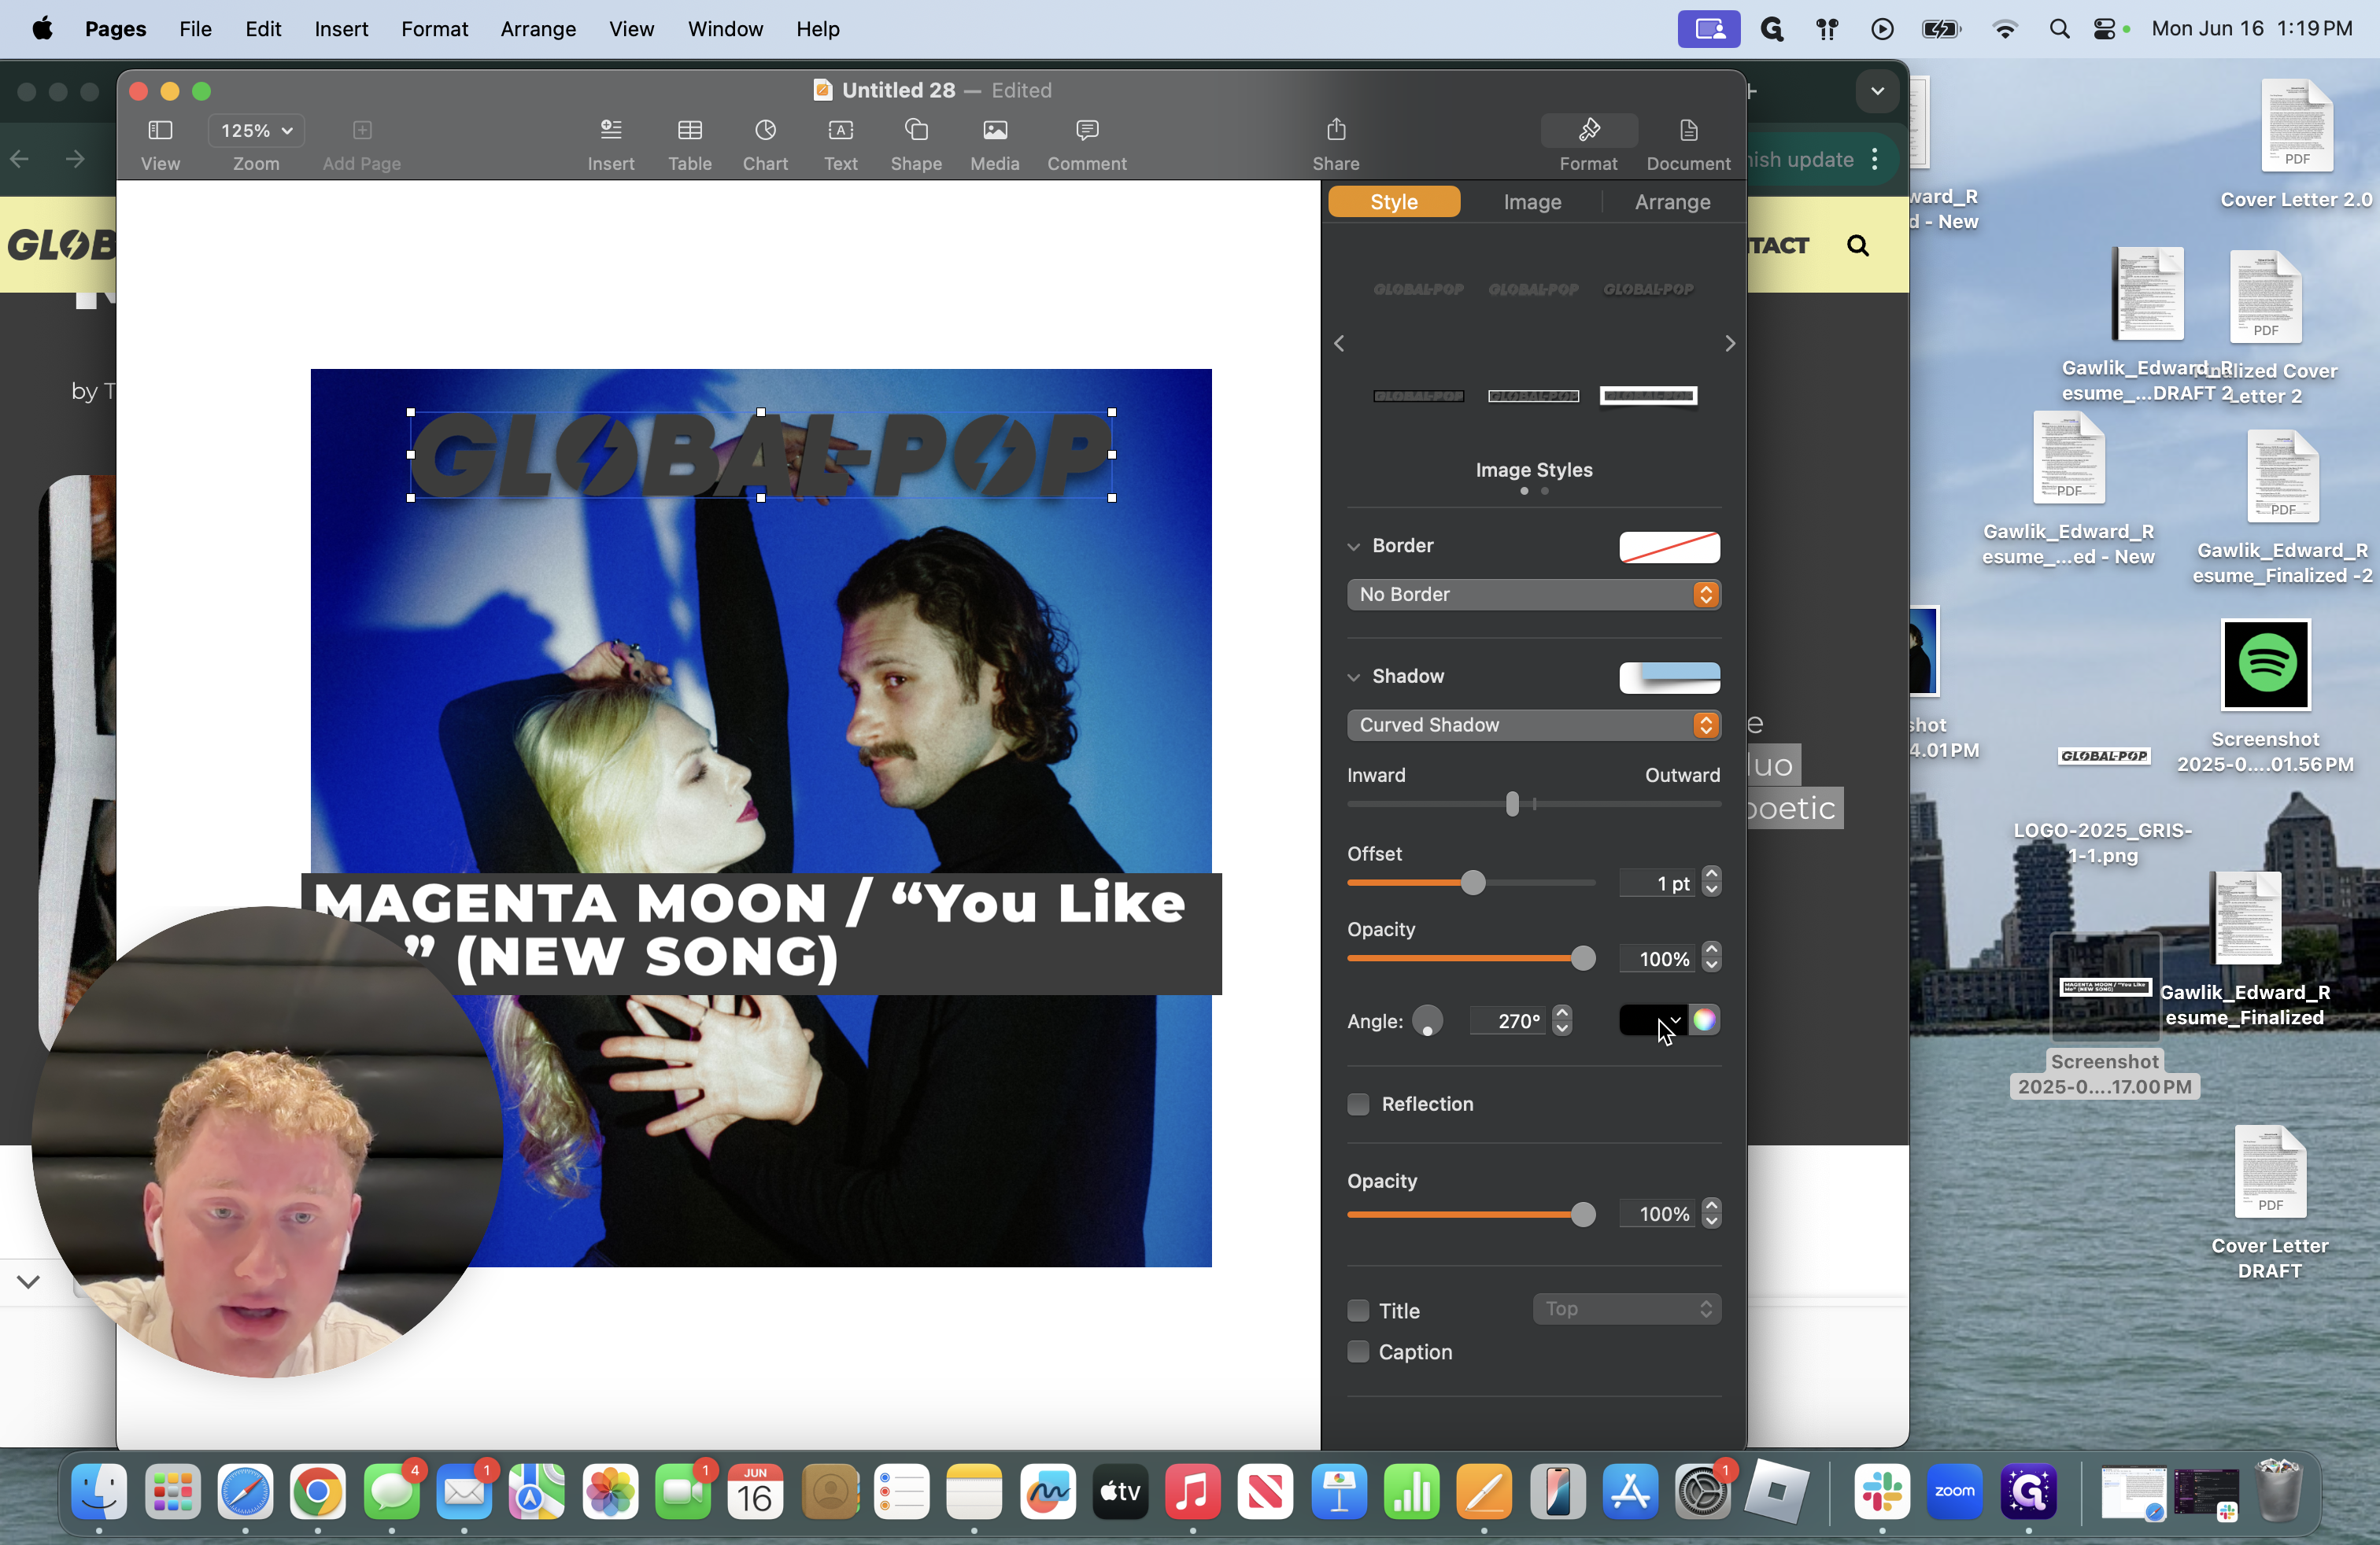The image size is (2380, 1545).
Task: Select the GLOBAL-POP logo image on canvas
Action: pyautogui.click(x=760, y=455)
